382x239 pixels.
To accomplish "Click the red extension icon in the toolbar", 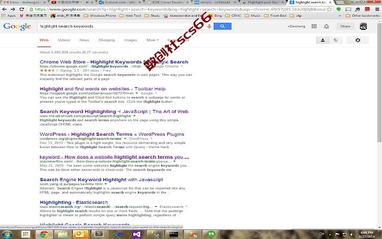I will coord(368,10).
